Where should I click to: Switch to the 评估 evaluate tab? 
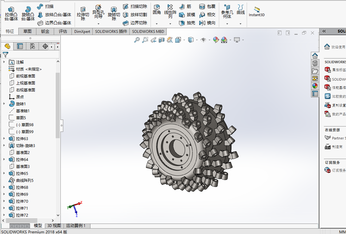tap(63, 31)
